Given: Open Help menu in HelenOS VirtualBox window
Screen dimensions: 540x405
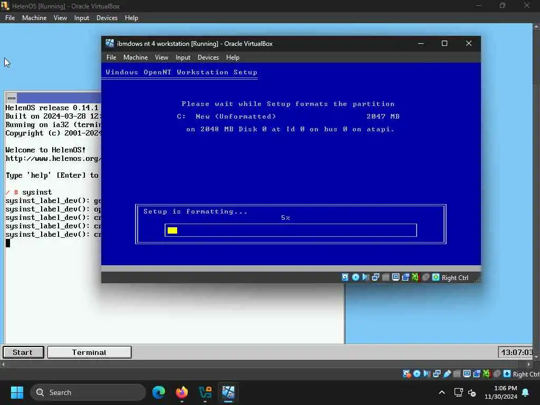Looking at the screenshot, I should pyautogui.click(x=131, y=18).
